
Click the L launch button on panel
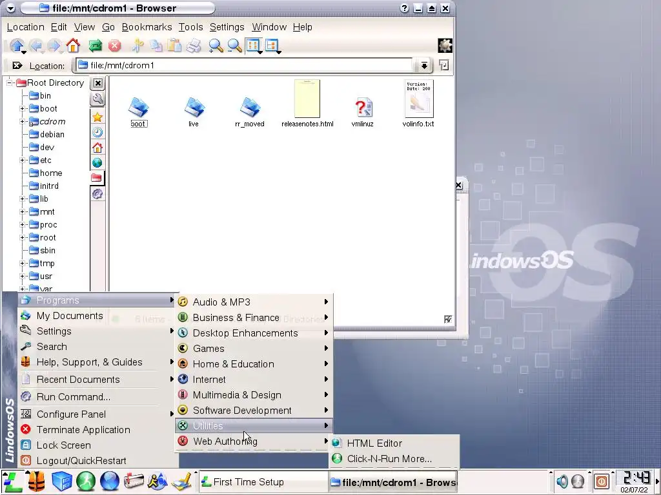pos(12,482)
